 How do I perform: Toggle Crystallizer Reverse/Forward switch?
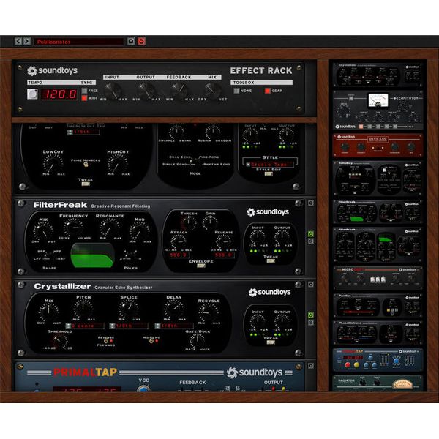[x=106, y=341]
